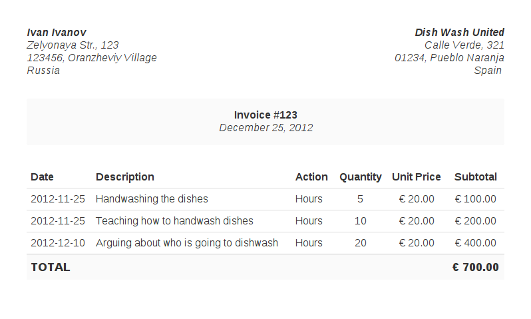Click the Date column header
The image size is (531, 319).
tap(42, 177)
